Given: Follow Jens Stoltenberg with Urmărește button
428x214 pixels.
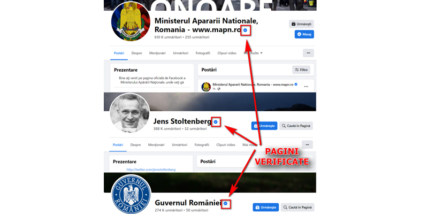Looking at the screenshot, I should pyautogui.click(x=264, y=126).
